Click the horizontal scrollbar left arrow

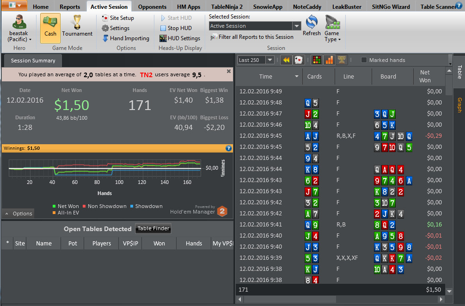[240, 300]
